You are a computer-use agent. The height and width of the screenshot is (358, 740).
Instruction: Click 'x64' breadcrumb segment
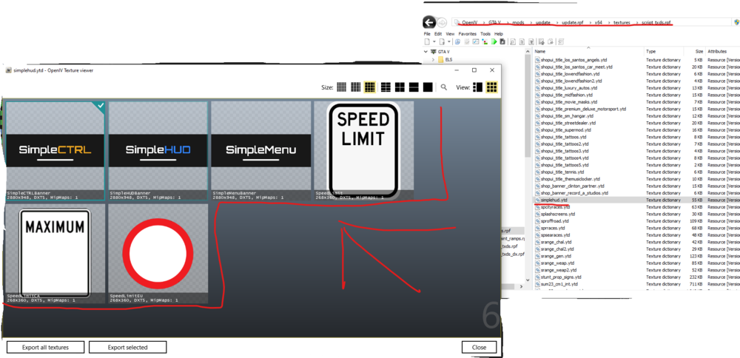point(599,23)
